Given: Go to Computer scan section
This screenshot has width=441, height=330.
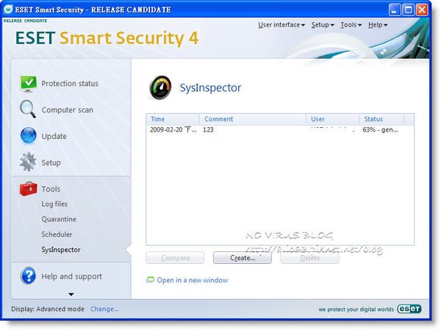Looking at the screenshot, I should coord(67,110).
